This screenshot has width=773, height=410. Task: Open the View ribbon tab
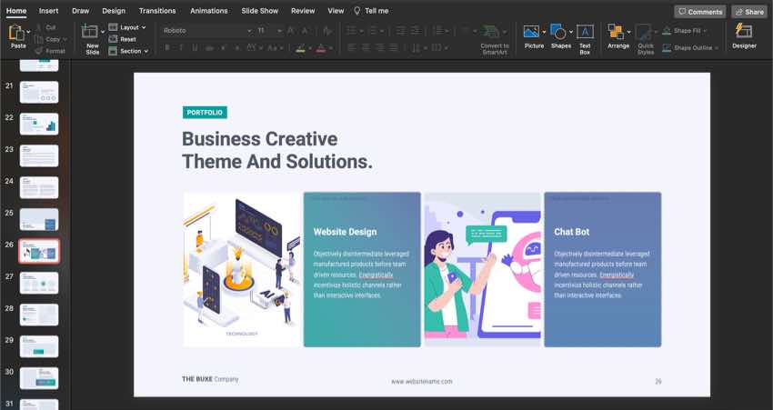tap(336, 10)
